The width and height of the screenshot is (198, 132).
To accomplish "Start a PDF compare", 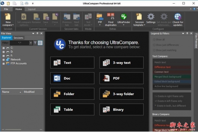I will point(121,78).
